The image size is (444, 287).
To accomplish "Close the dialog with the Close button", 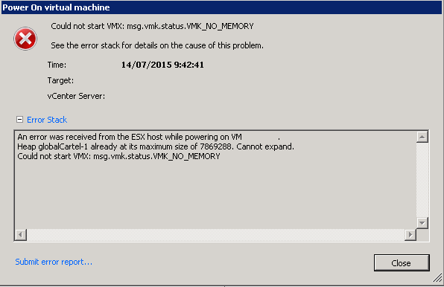I will (402, 263).
